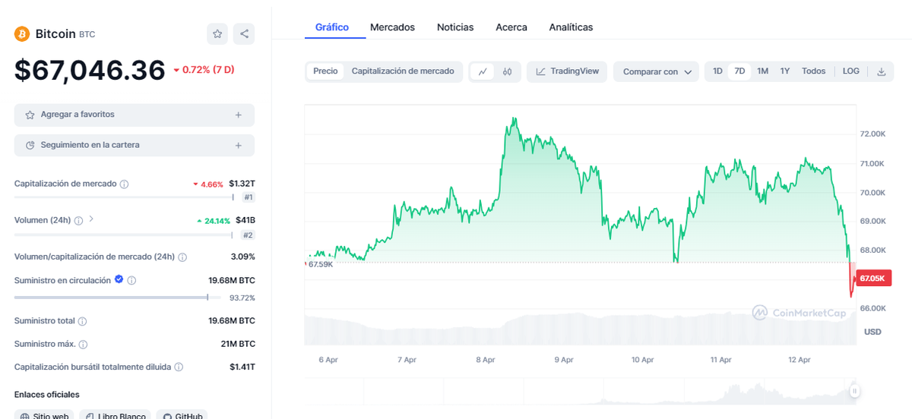Screen dimensions: 912x419
Task: Download chart data using the download icon
Action: pos(882,72)
